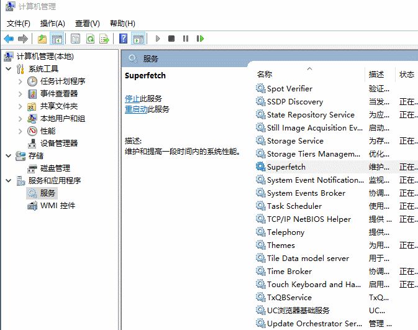Toggle the Show/Hide Console Tree icon

[57, 39]
